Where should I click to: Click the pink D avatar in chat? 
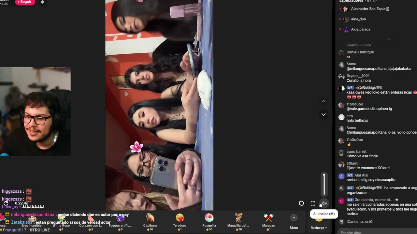click(x=341, y=201)
